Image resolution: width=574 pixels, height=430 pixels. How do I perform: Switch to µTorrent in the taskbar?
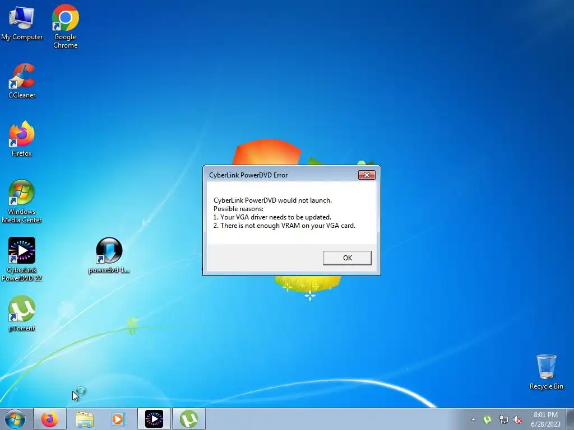[x=189, y=419]
